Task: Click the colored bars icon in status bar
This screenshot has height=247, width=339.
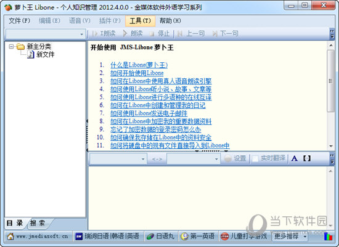Action: coord(328,237)
